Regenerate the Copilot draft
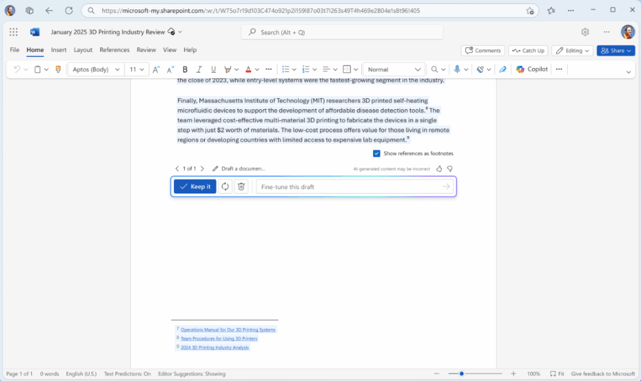 (x=225, y=186)
